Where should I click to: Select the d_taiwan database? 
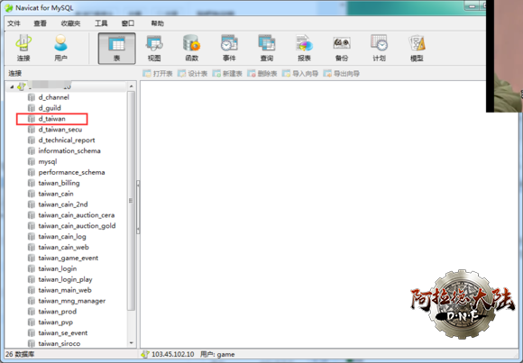(x=51, y=119)
